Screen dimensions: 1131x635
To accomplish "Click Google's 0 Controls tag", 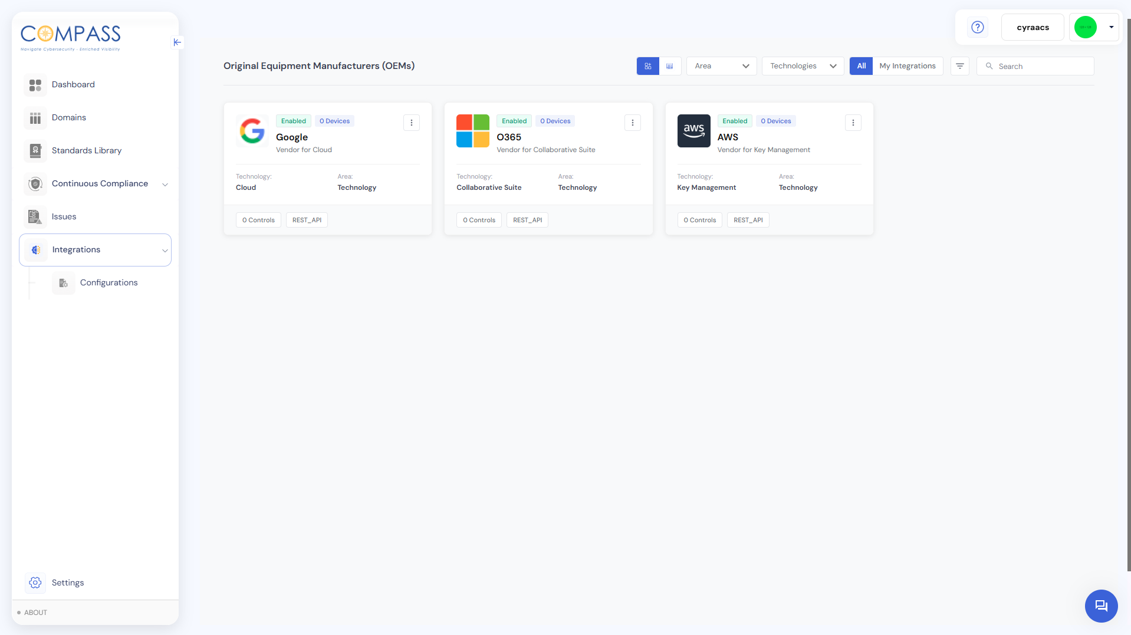I will pos(258,220).
